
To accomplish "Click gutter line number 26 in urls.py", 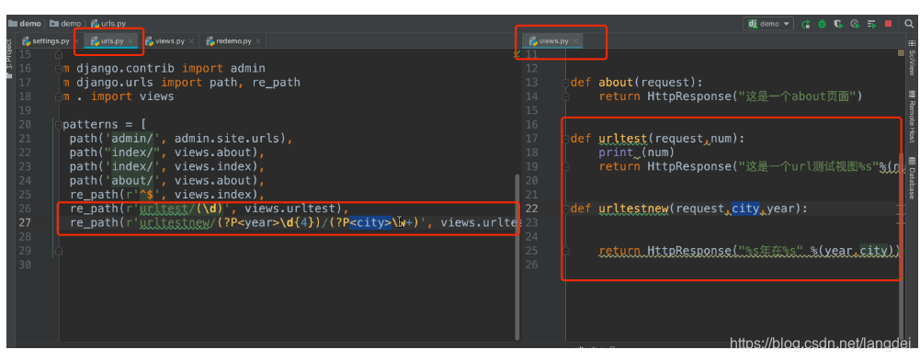I will (x=24, y=209).
